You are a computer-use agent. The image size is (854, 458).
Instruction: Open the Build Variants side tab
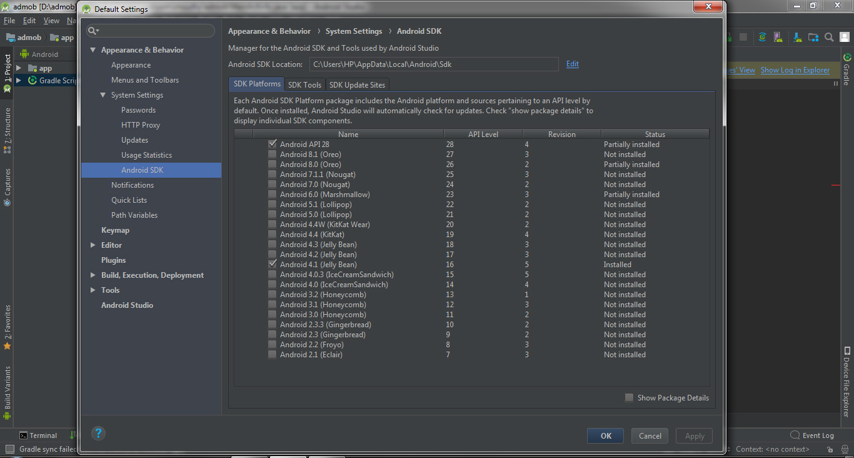tap(8, 392)
